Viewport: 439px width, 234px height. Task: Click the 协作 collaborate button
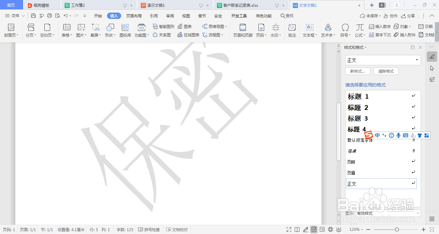point(391,16)
